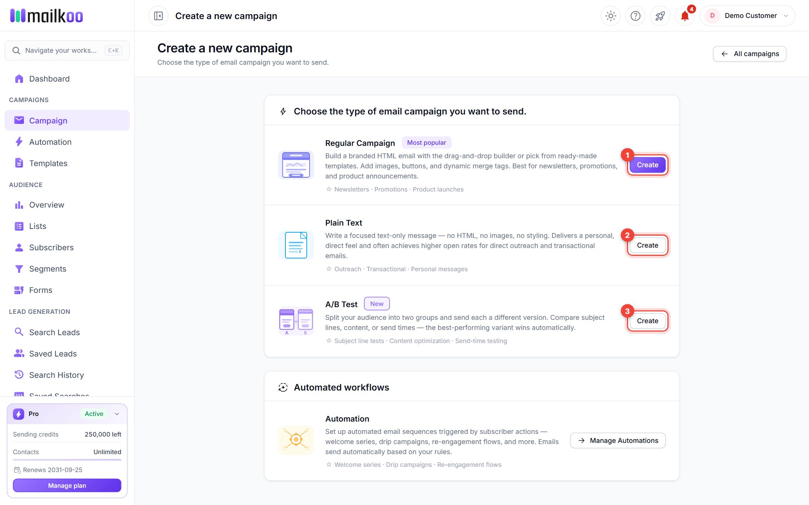
Task: Click the Regular Campaign illustration icon
Action: [x=296, y=165]
